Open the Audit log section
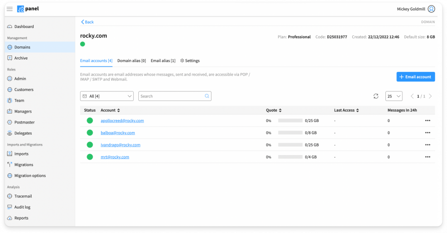447x233 pixels. [23, 206]
